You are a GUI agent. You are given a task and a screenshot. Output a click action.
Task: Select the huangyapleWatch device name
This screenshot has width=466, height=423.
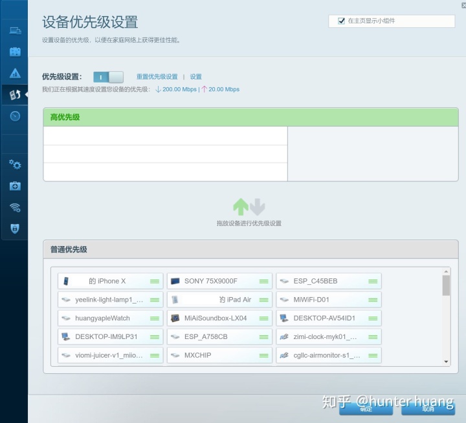(x=102, y=318)
